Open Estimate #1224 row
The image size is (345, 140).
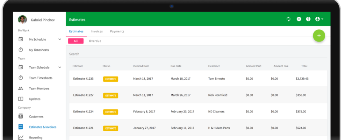pyautogui.click(x=198, y=111)
